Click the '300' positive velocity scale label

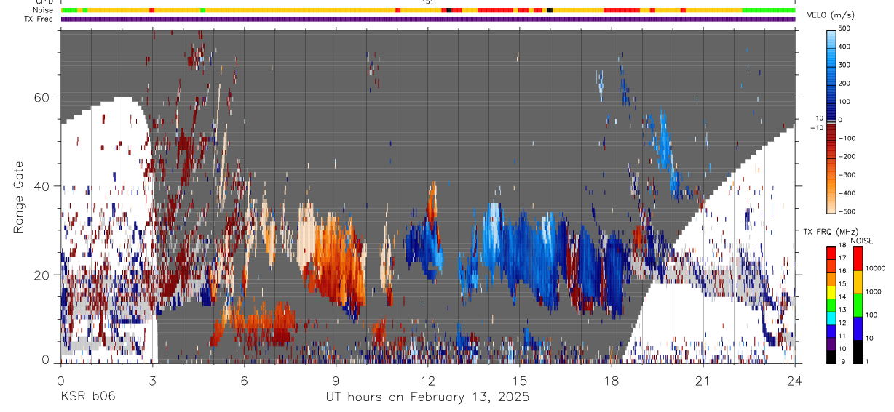coord(845,65)
